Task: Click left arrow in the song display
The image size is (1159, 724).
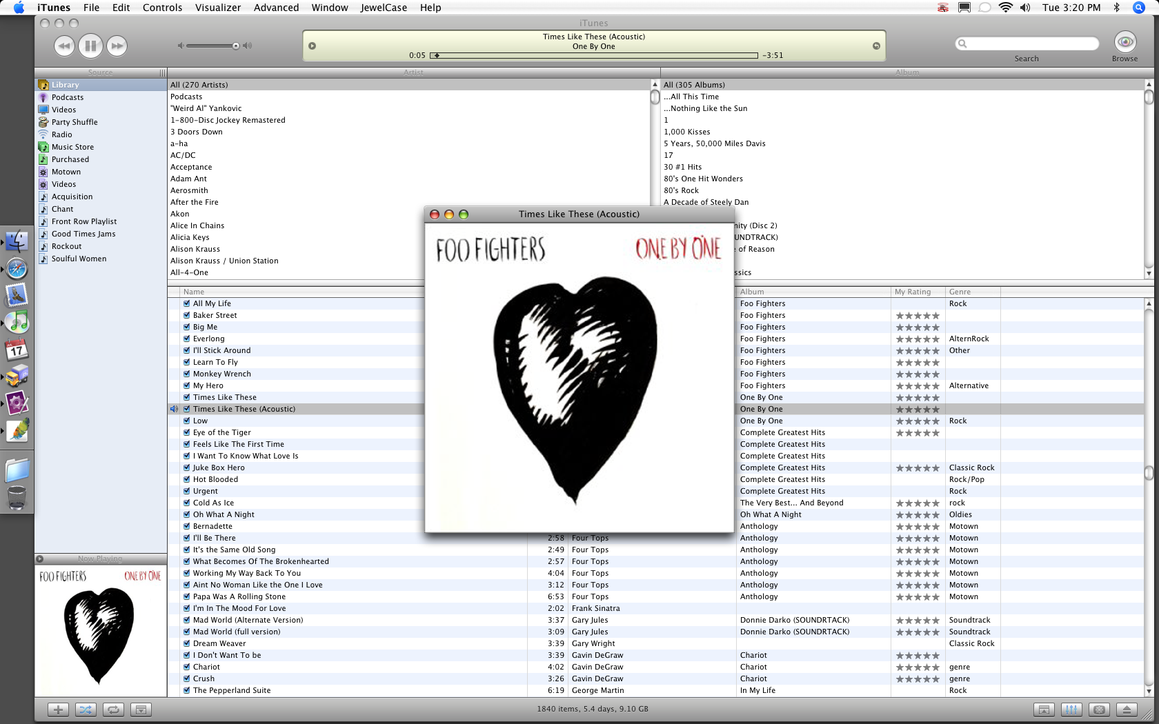Action: pos(312,46)
